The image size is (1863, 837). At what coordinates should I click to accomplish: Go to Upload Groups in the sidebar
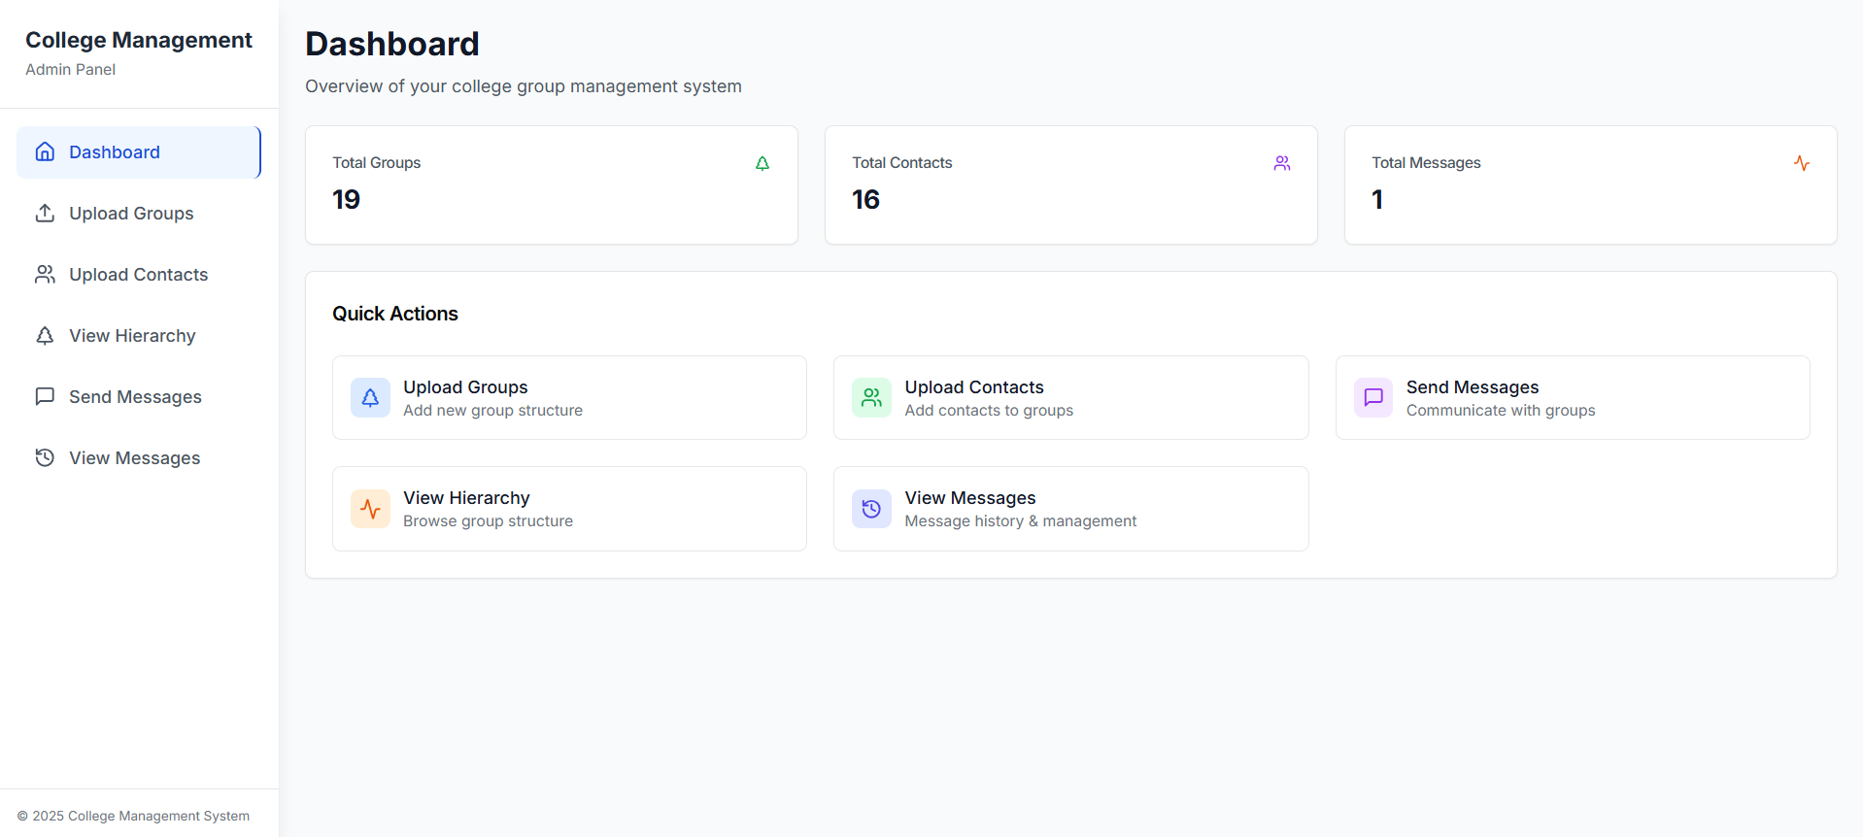(139, 214)
